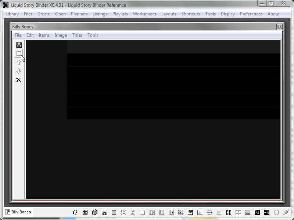294x220 pixels.
Task: Open the Items menu in Billy Bones window
Action: coord(44,35)
